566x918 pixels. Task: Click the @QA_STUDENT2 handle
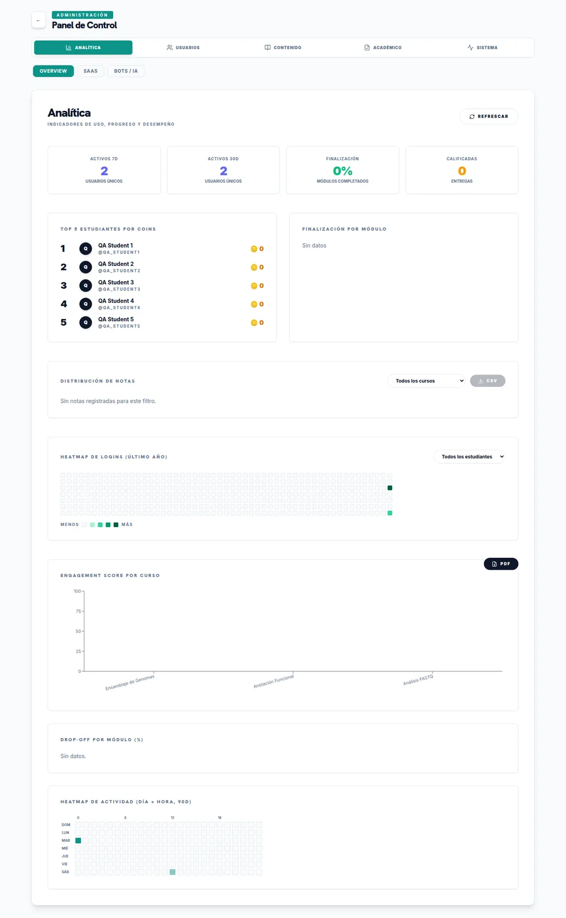click(119, 271)
